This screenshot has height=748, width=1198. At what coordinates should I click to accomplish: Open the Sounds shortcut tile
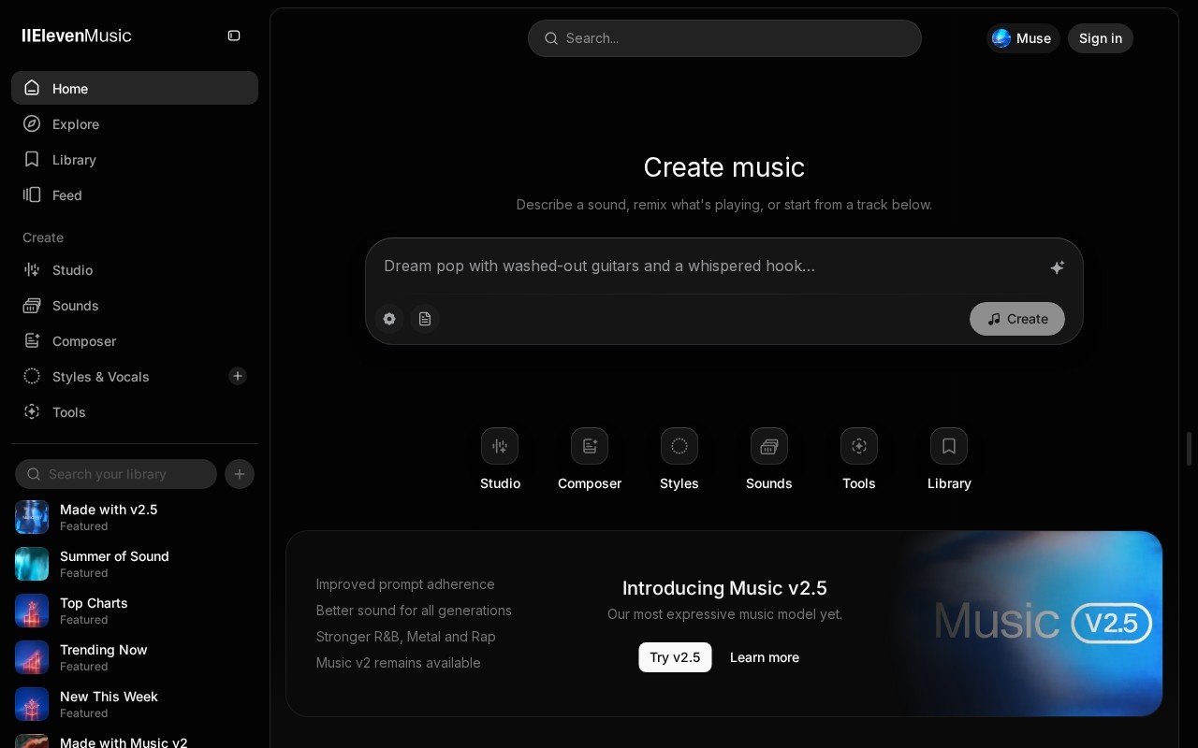[769, 446]
